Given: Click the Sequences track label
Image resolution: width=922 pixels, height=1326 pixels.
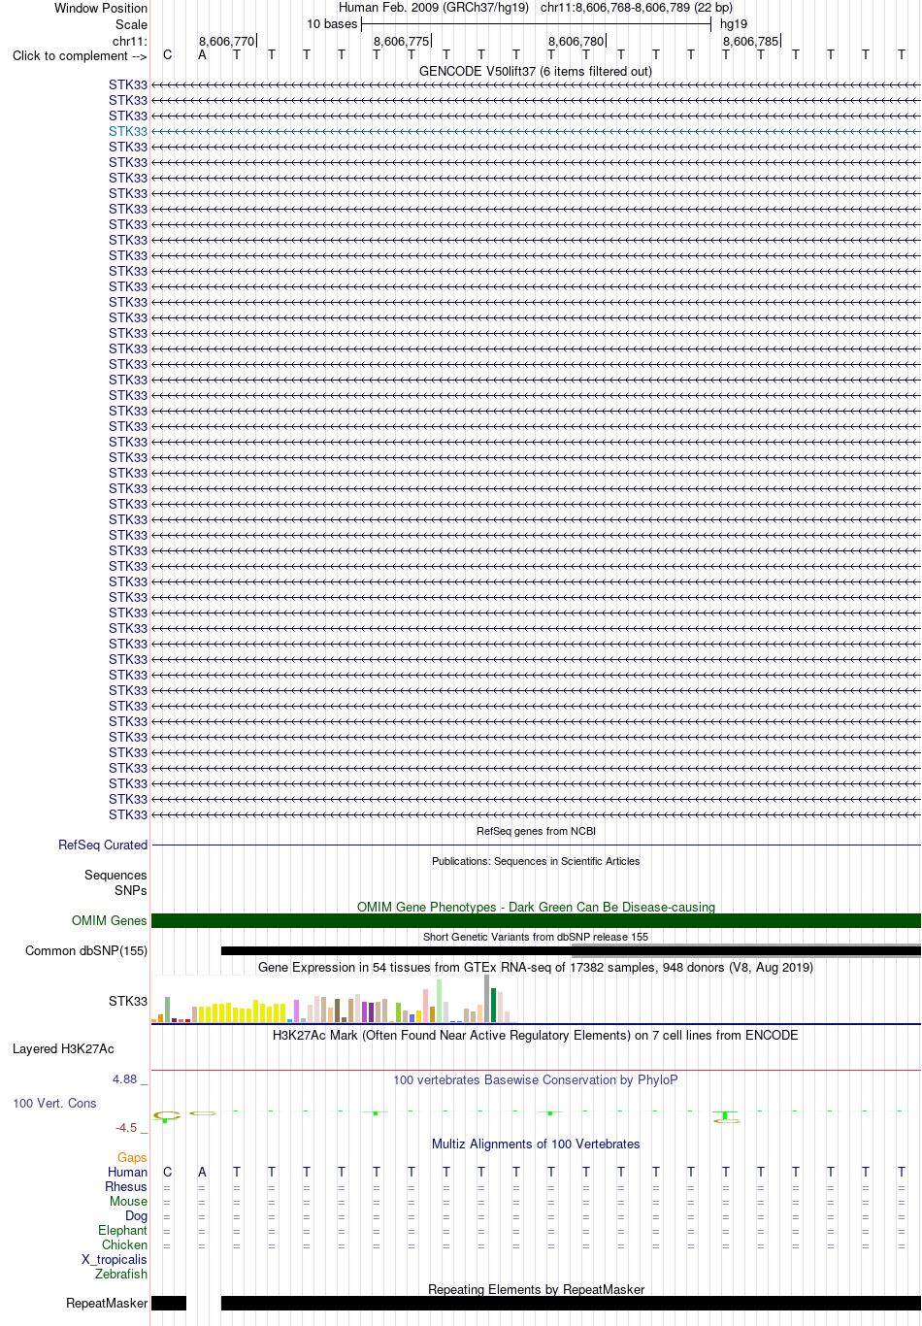Looking at the screenshot, I should (115, 875).
